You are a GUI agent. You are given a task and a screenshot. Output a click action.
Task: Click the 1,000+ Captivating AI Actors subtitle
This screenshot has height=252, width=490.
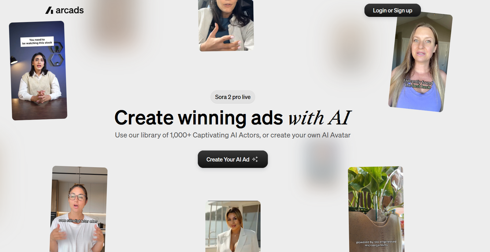pyautogui.click(x=233, y=135)
